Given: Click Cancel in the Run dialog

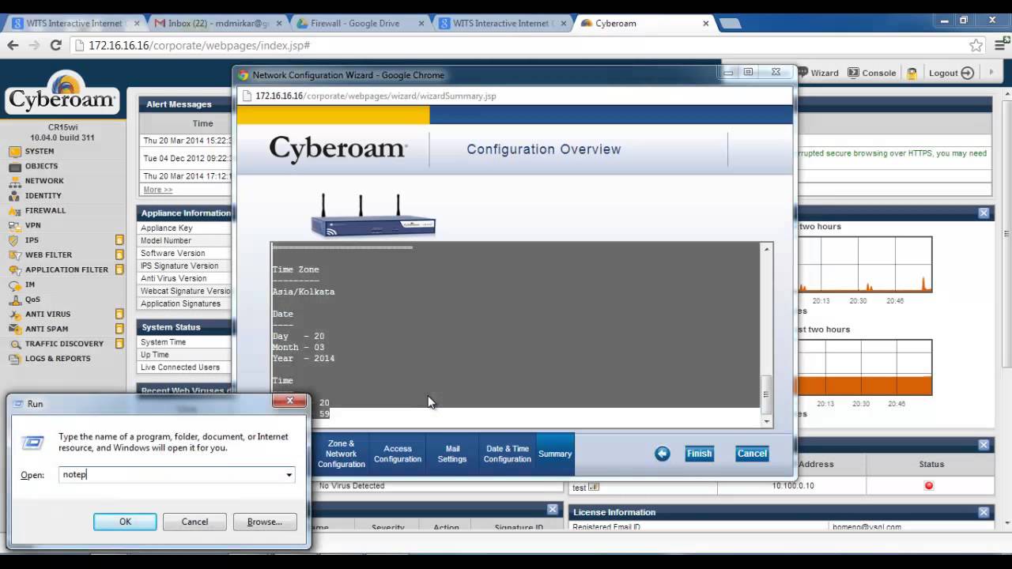Looking at the screenshot, I should [194, 522].
